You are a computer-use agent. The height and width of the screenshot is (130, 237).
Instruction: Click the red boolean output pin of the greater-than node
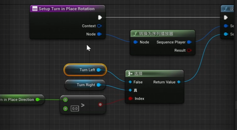pos(100,104)
